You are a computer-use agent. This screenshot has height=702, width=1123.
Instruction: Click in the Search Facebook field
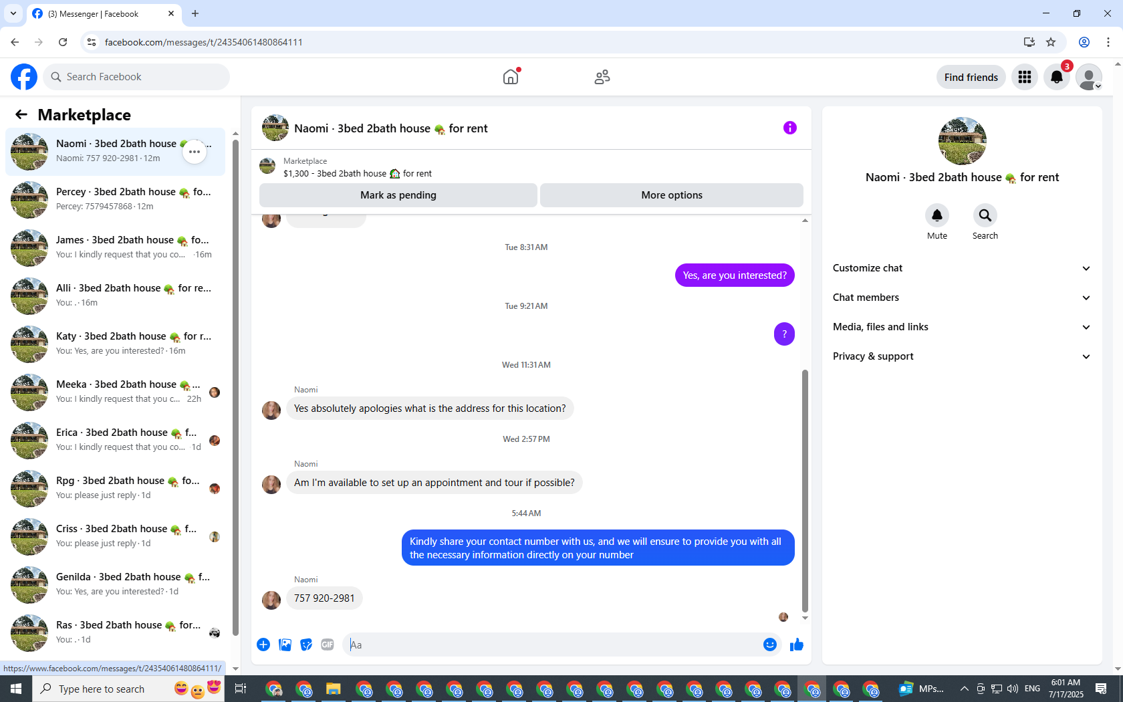coord(136,77)
